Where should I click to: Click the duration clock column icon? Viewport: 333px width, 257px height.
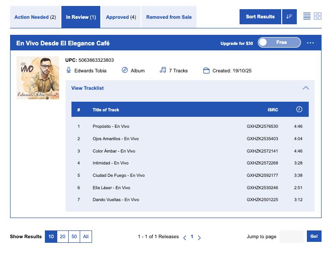[x=299, y=109]
